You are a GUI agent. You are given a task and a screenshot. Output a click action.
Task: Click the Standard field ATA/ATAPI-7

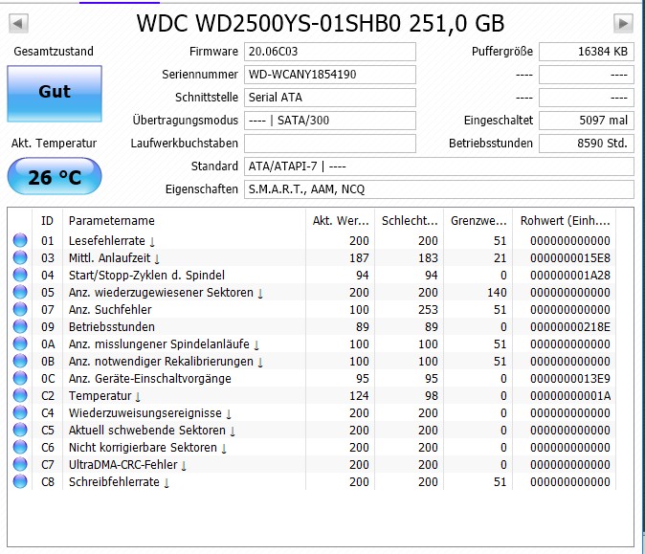pyautogui.click(x=439, y=166)
